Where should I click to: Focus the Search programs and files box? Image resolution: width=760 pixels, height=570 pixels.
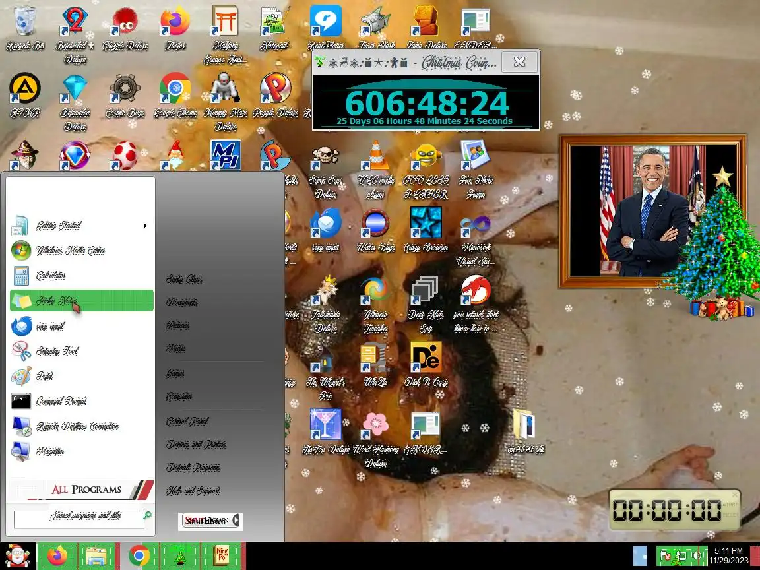coord(79,519)
